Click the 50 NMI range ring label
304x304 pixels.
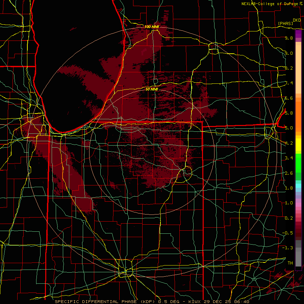coord(152,89)
